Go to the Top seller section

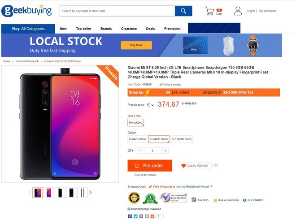(83, 29)
